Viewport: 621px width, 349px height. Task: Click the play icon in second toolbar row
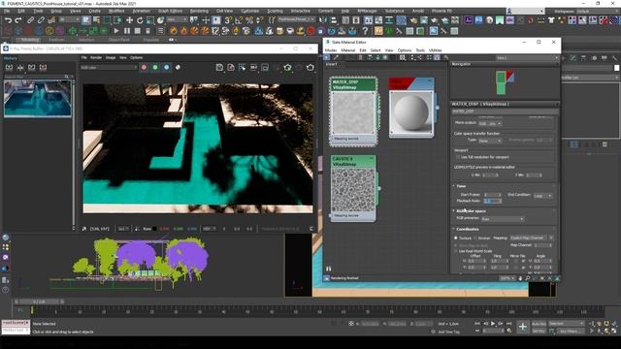click(x=116, y=30)
